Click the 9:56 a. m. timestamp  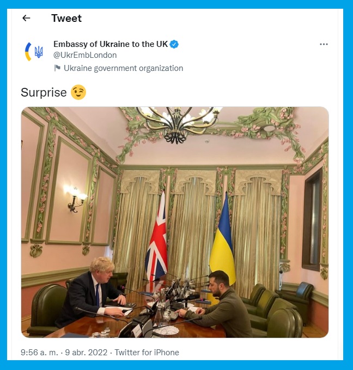point(39,353)
